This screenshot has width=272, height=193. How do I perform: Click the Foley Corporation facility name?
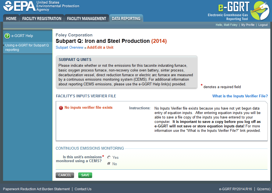[74, 35]
